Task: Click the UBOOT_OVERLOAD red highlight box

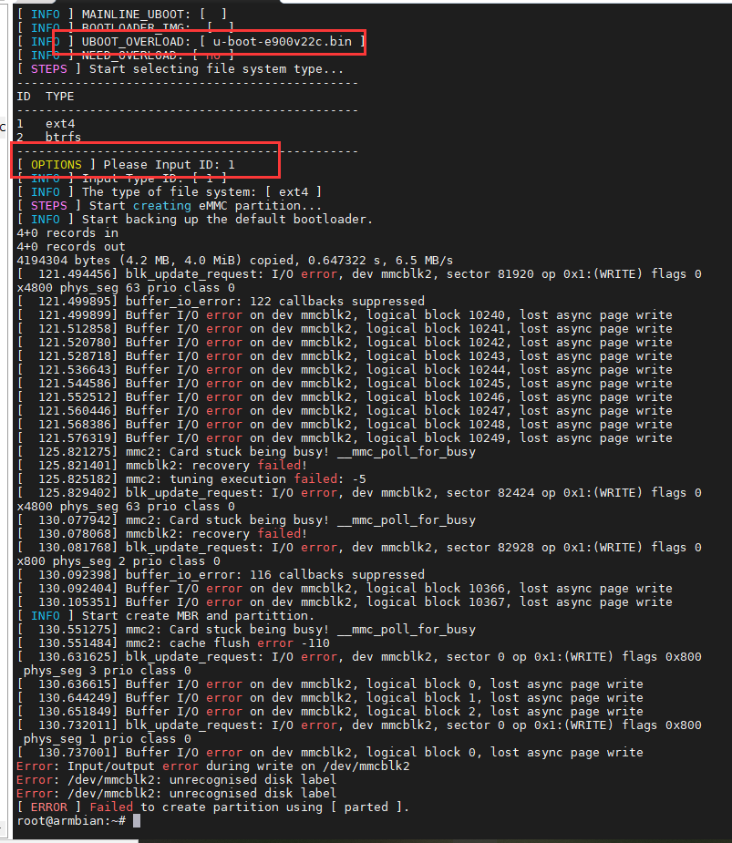Action: (x=210, y=42)
